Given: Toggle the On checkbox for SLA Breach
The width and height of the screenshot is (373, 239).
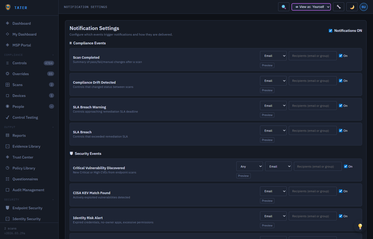Looking at the screenshot, I should [x=340, y=131].
